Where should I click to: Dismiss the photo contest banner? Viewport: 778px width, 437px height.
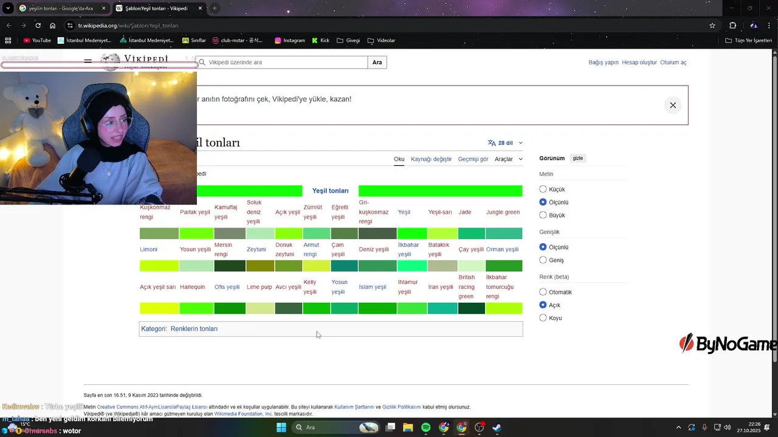coord(673,105)
